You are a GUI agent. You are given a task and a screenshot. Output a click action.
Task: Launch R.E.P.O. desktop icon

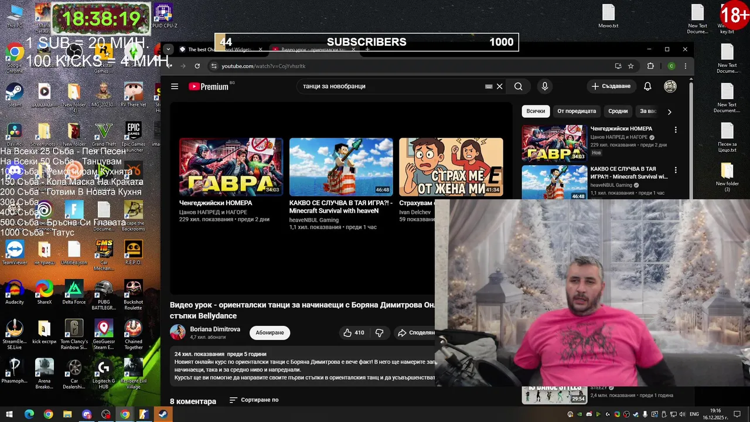(134, 253)
